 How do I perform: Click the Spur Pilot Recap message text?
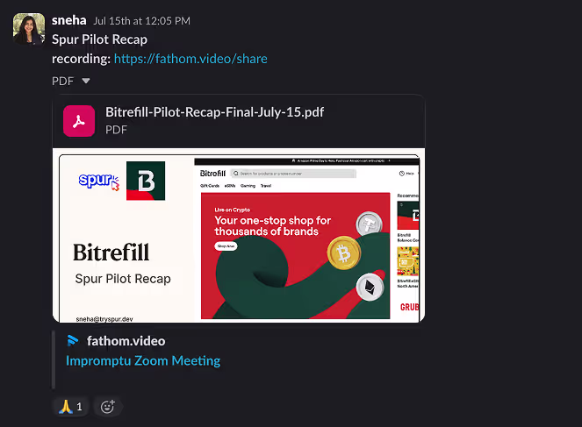point(99,39)
